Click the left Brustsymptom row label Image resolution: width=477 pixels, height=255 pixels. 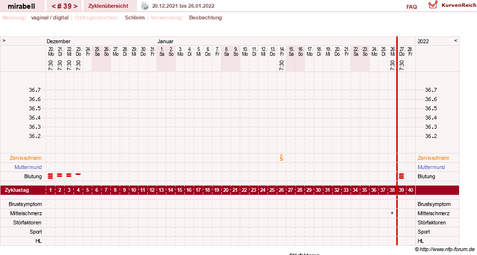coord(25,204)
